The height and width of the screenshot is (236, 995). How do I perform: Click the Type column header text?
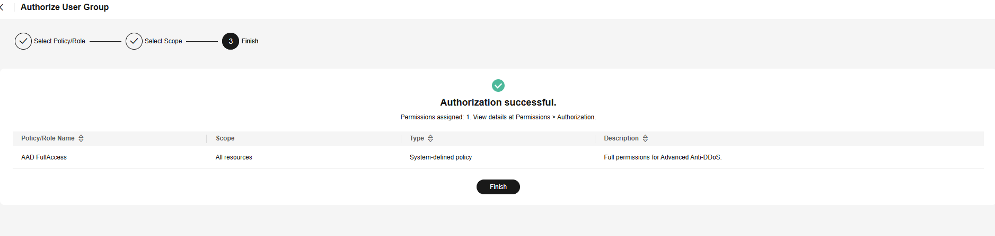[x=417, y=138]
